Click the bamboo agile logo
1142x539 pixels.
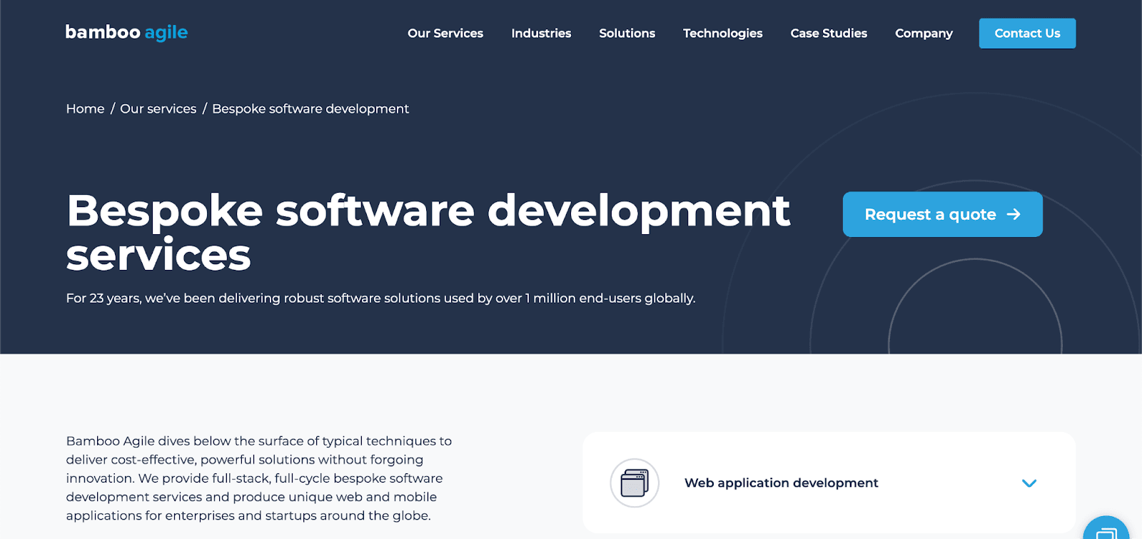126,32
